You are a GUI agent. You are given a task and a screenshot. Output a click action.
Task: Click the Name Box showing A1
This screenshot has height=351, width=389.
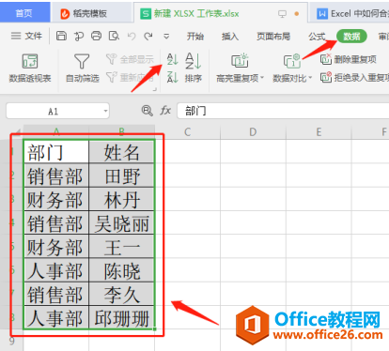pos(54,111)
